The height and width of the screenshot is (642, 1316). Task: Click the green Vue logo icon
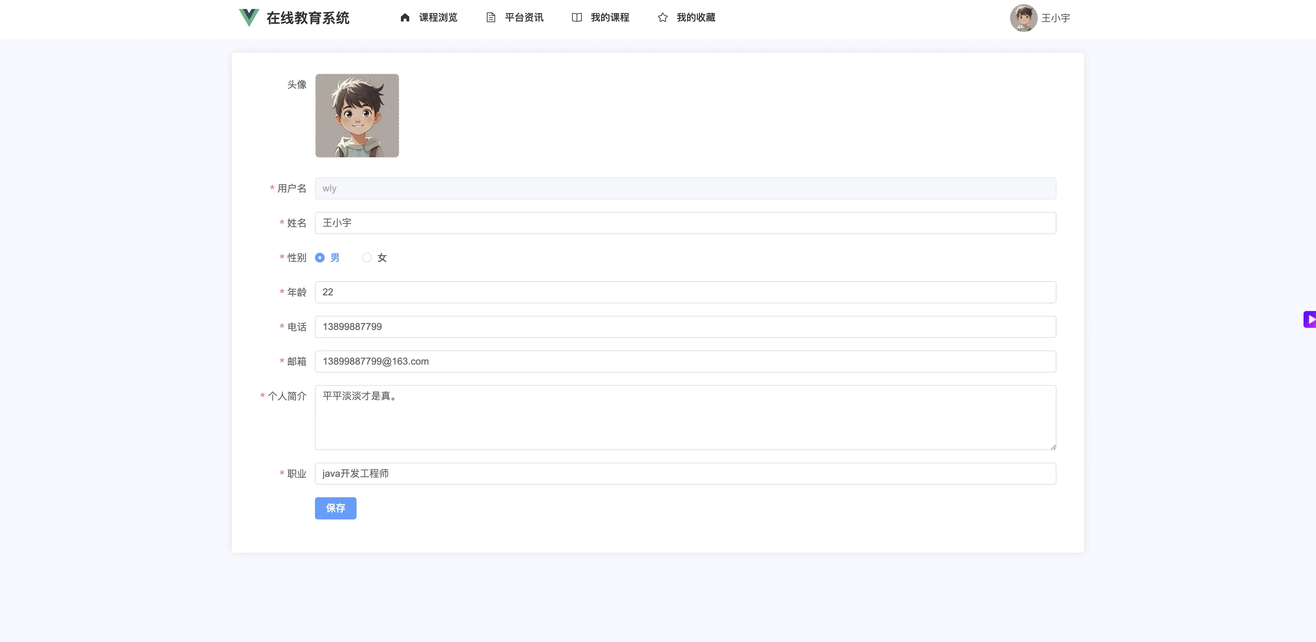(x=249, y=17)
